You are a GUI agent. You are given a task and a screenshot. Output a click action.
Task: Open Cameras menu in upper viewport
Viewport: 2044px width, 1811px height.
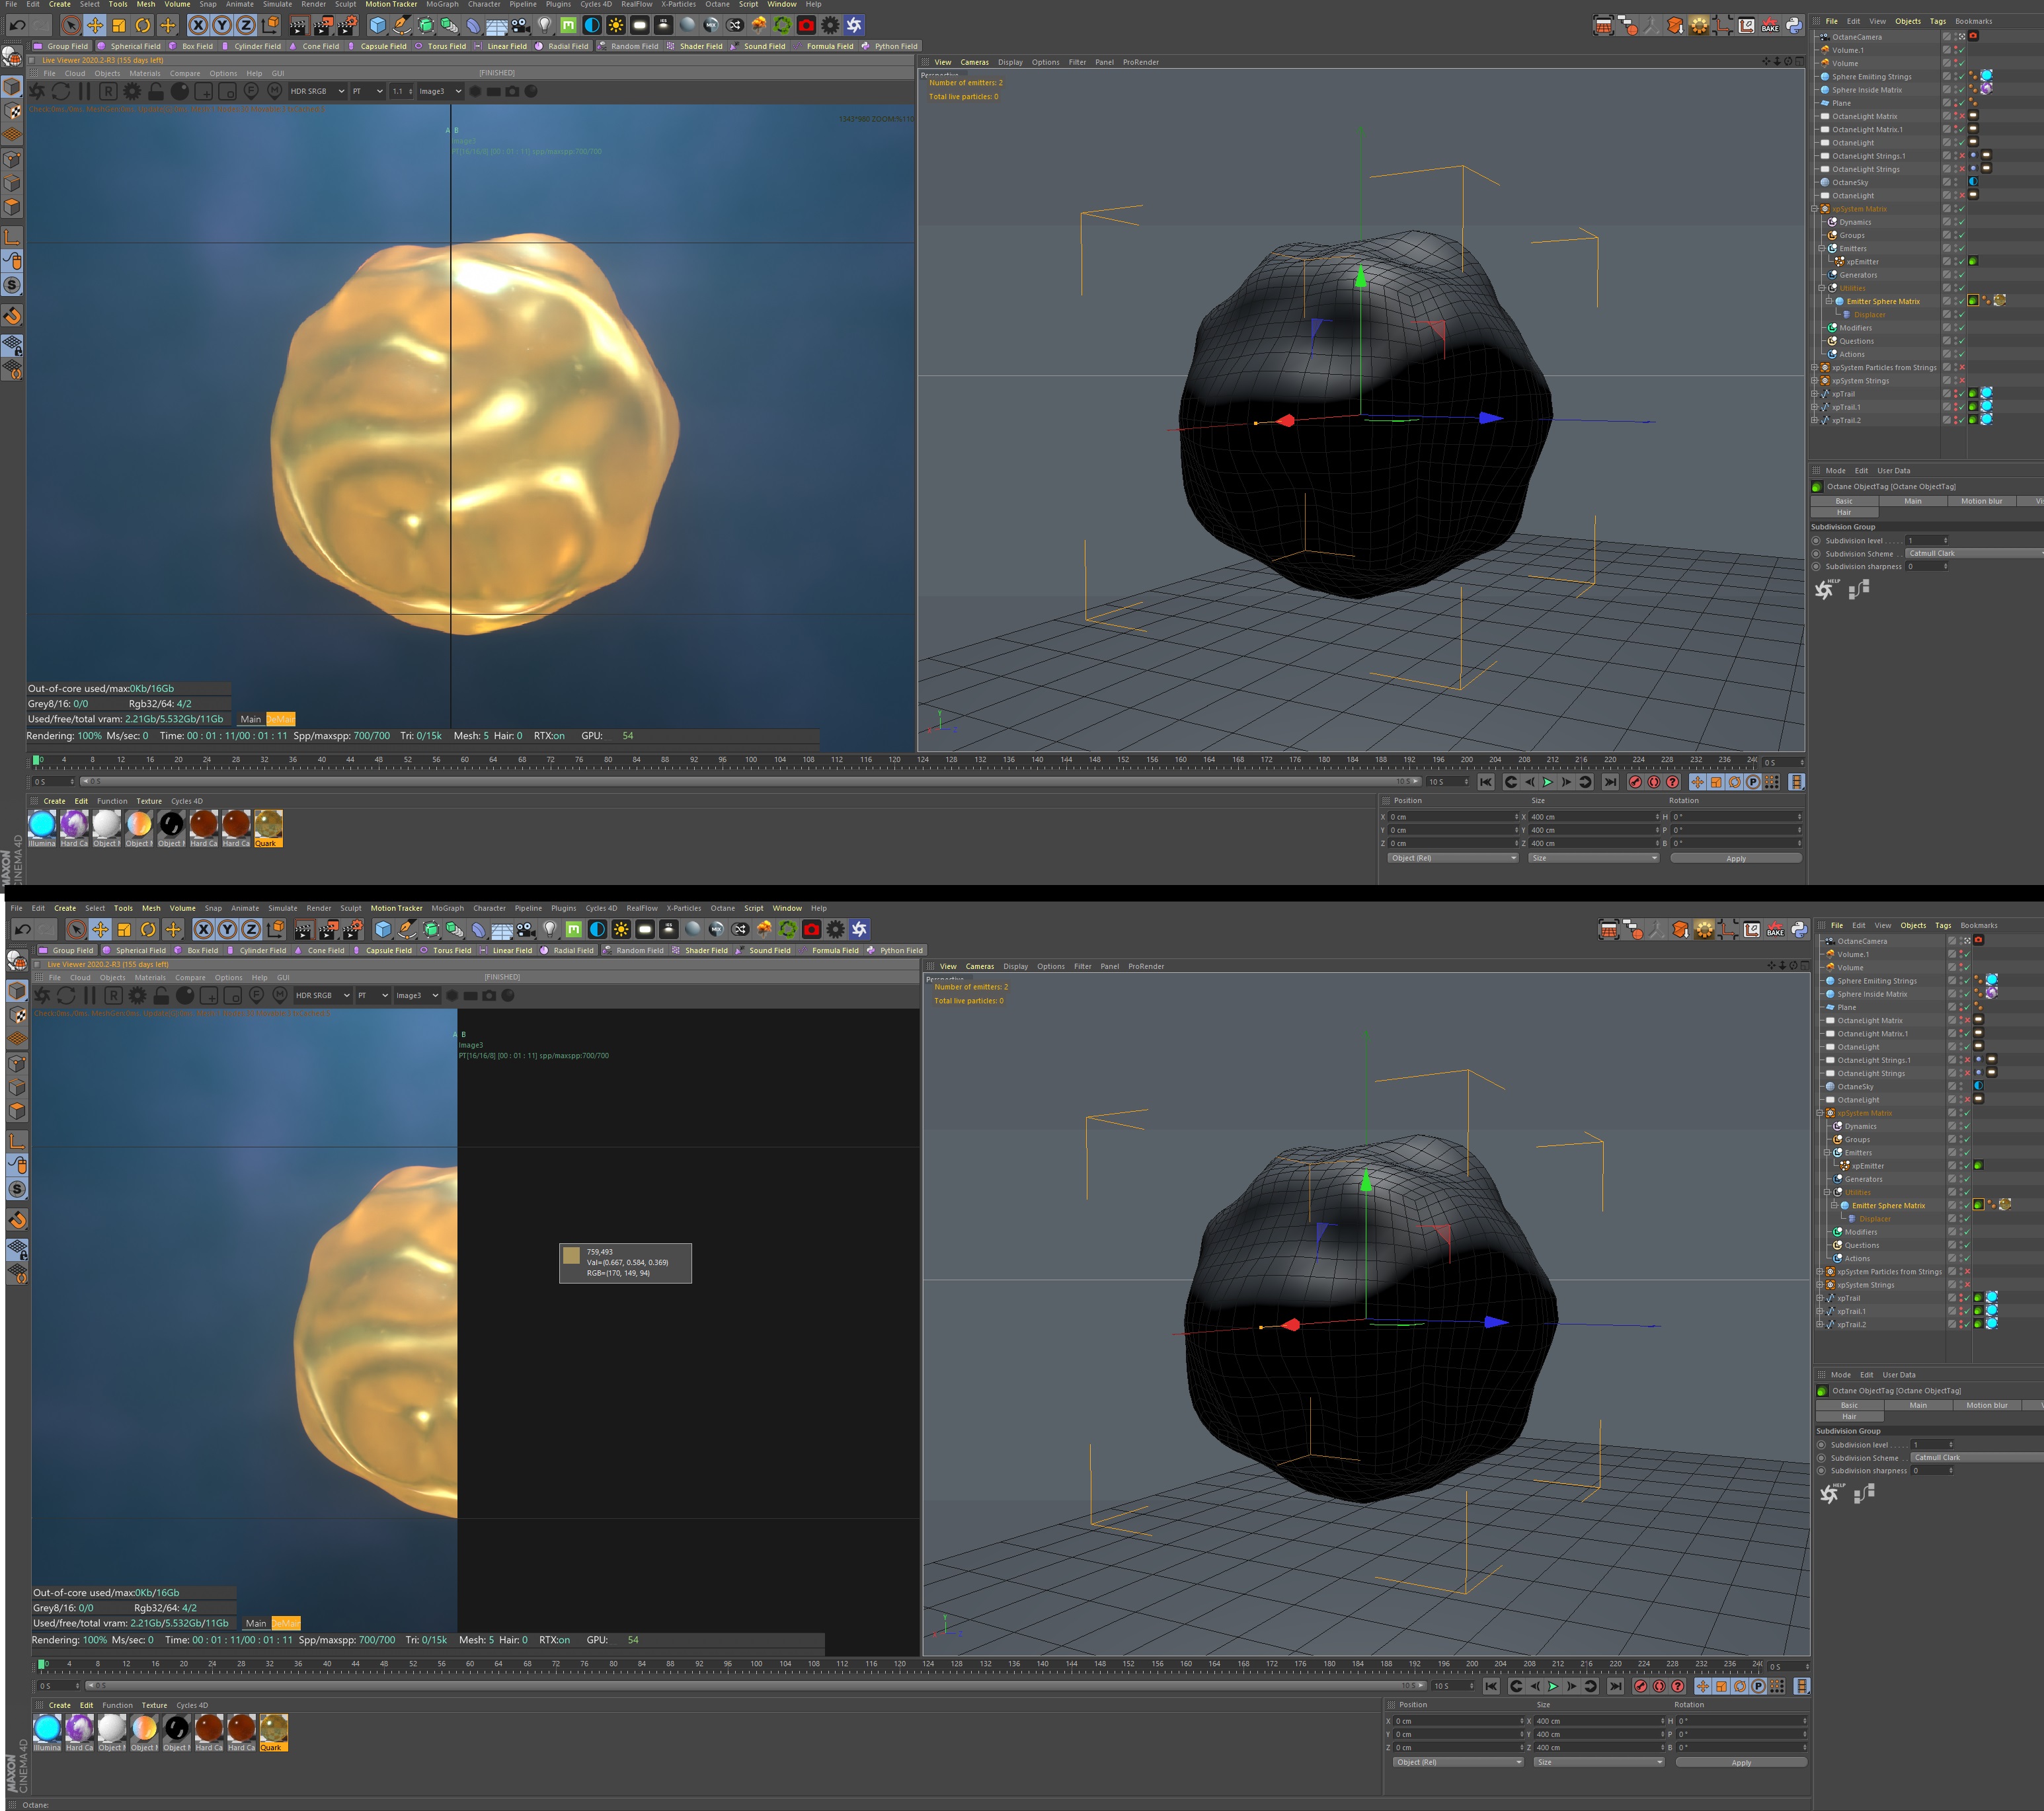[974, 62]
